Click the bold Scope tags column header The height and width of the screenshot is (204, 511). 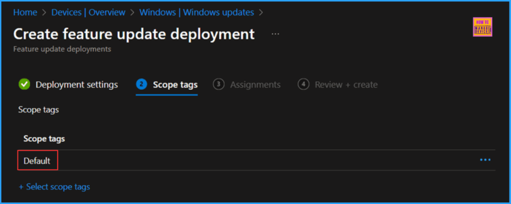pos(44,139)
